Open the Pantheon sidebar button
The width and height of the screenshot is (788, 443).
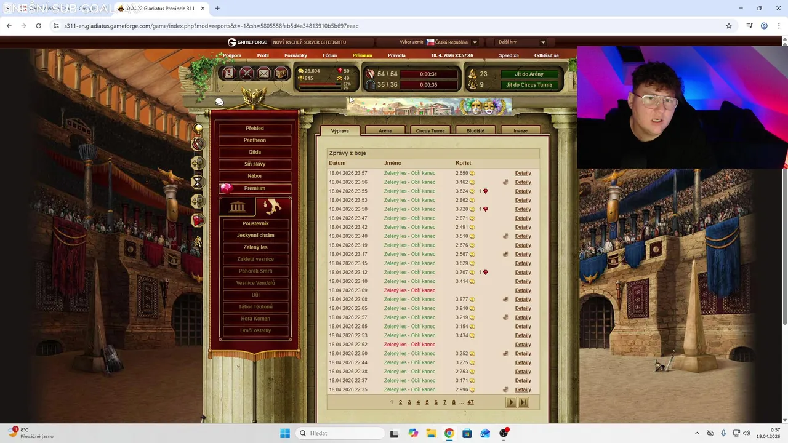pos(255,140)
